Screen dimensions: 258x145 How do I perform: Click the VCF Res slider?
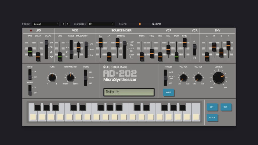(x=160, y=57)
